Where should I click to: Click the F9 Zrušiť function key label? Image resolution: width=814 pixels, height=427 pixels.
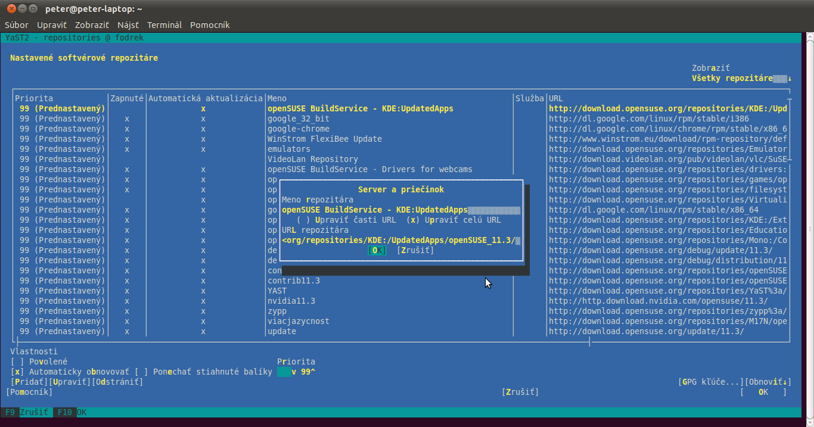point(27,412)
